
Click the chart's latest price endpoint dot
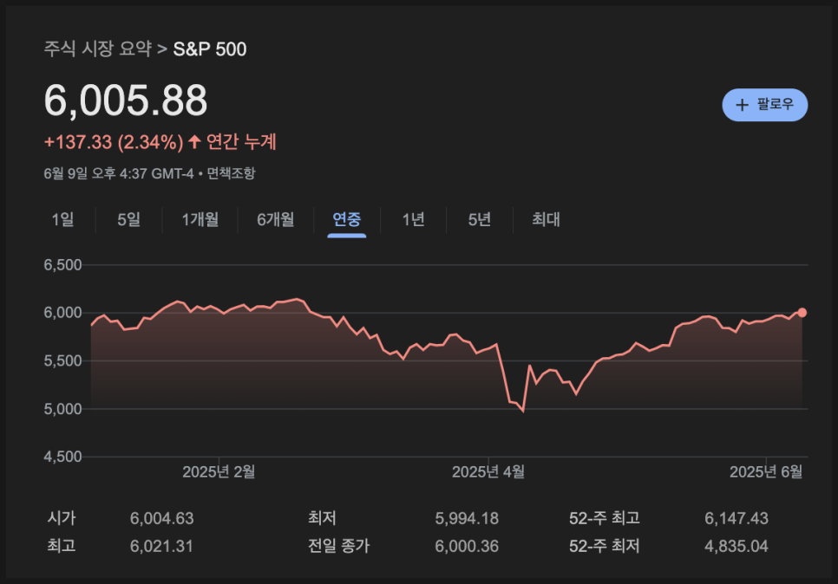(x=802, y=312)
